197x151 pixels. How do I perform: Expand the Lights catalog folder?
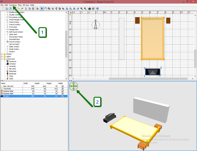click(2, 56)
